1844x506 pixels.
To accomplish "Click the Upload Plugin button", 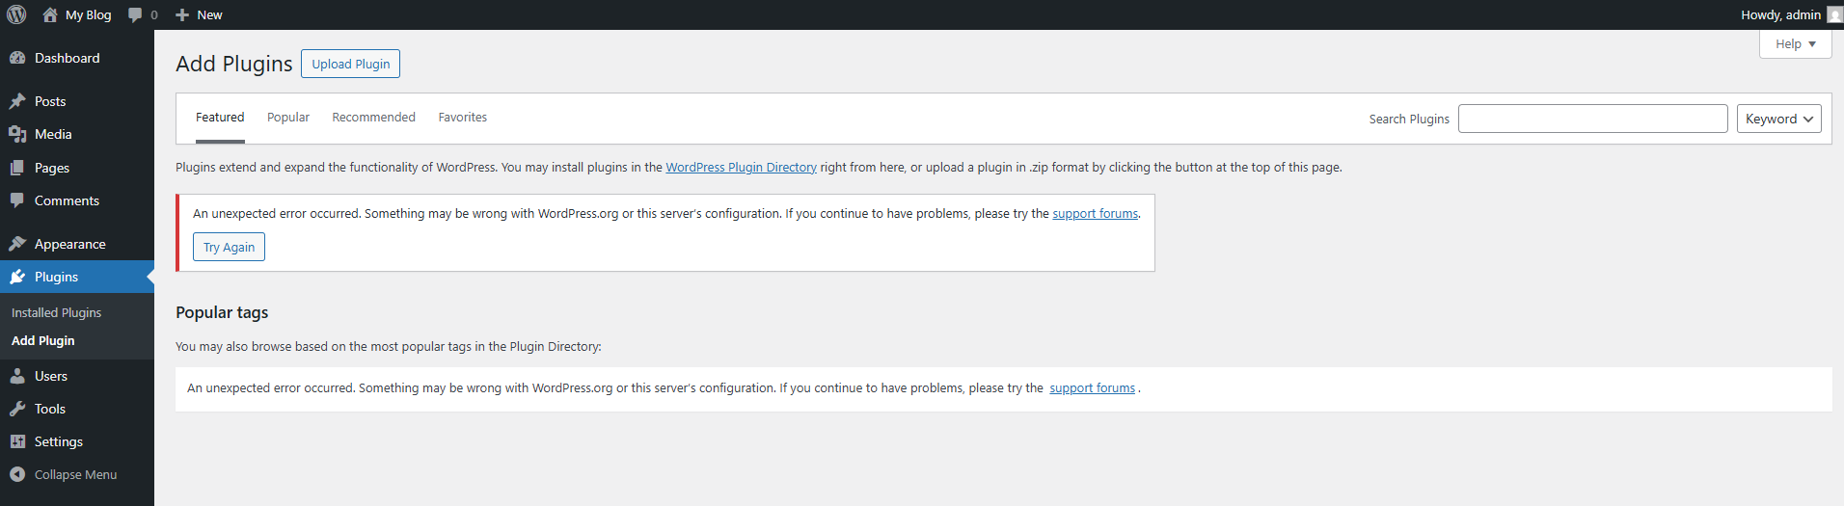I will pyautogui.click(x=350, y=64).
